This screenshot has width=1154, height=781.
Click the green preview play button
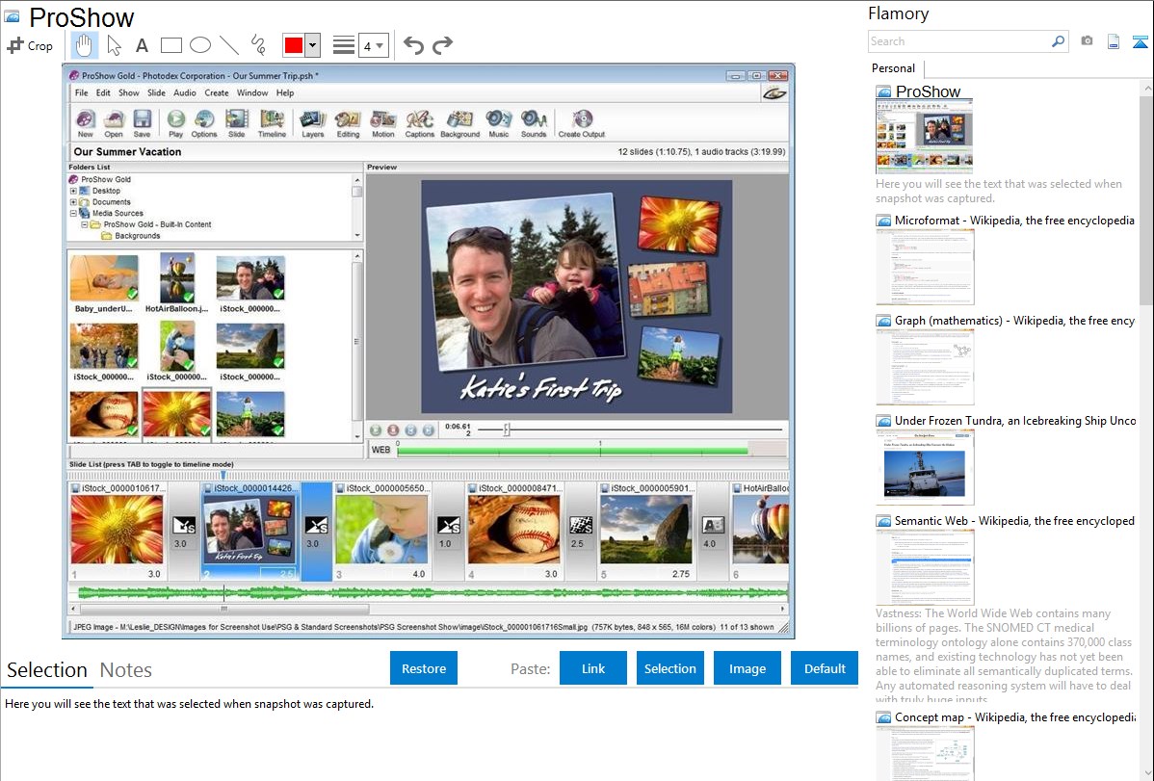[x=376, y=430]
